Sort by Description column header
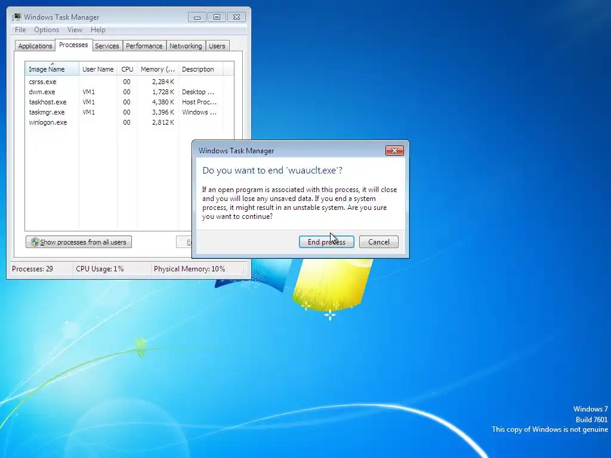The height and width of the screenshot is (458, 611). click(x=200, y=69)
